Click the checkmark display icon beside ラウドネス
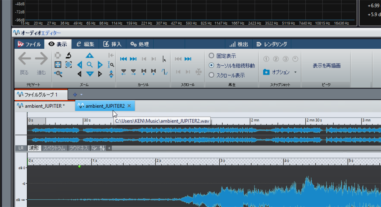The height and width of the screenshot is (207, 381). coord(94,148)
